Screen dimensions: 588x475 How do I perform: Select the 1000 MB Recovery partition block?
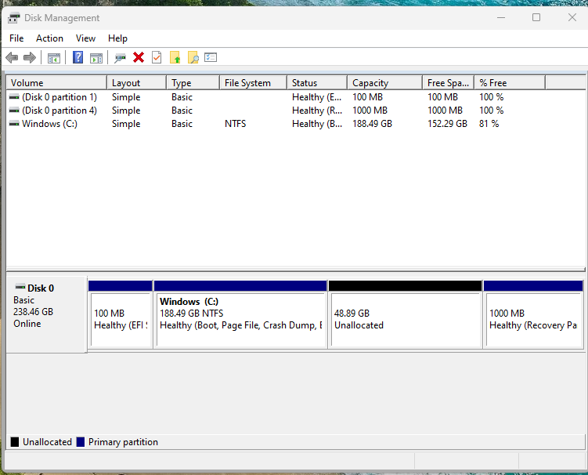[534, 314]
